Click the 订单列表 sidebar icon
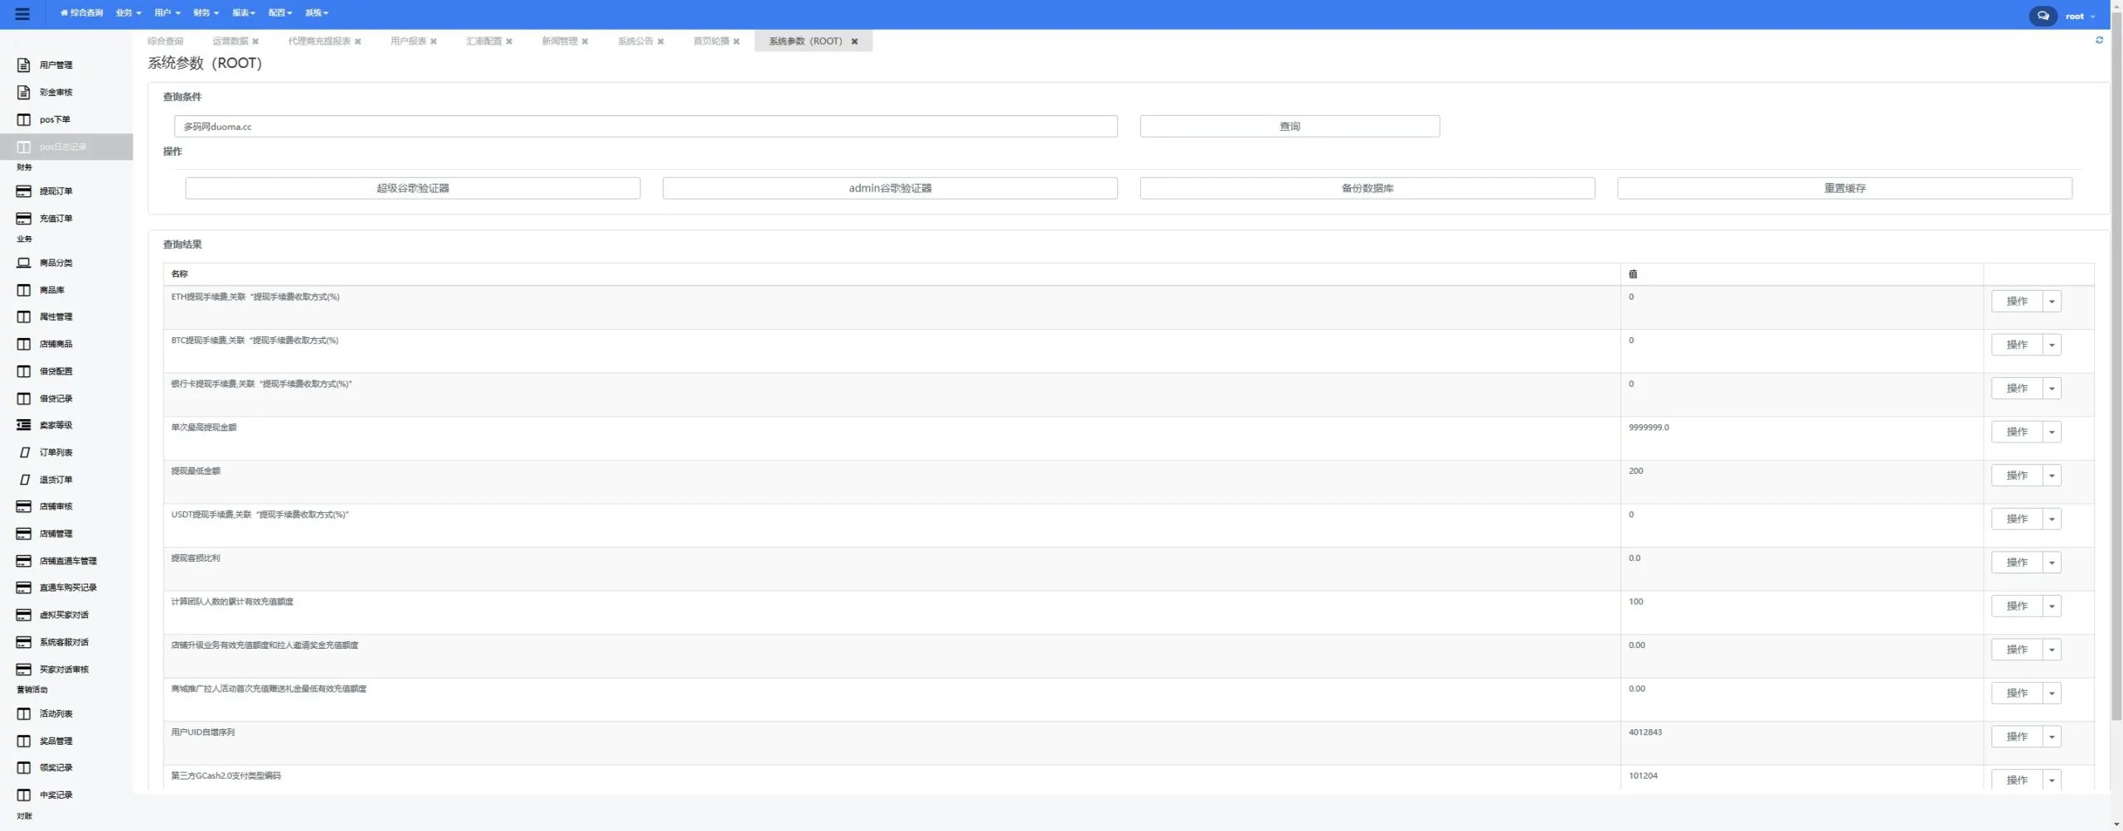2123x831 pixels. [24, 452]
